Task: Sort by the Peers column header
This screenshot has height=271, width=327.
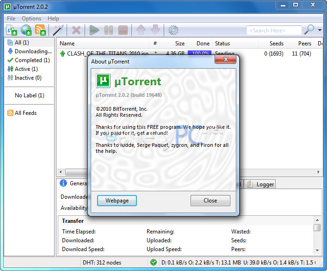Action: (x=300, y=44)
